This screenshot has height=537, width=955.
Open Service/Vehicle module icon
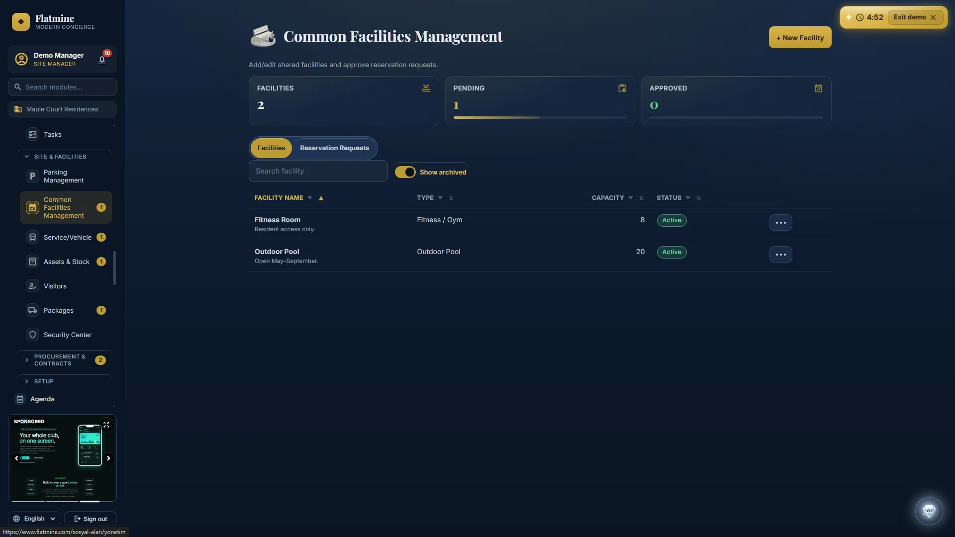click(32, 237)
